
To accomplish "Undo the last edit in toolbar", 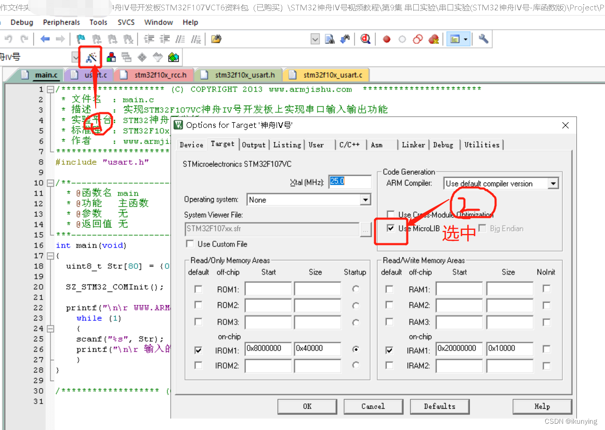I will tap(8, 39).
